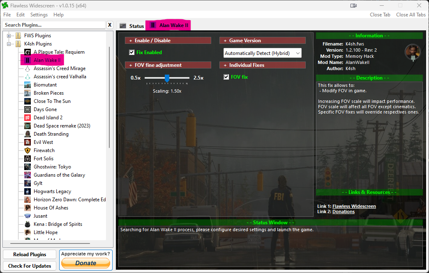The image size is (429, 273).
Task: Click the Death Stranding icon
Action: pyautogui.click(x=28, y=134)
